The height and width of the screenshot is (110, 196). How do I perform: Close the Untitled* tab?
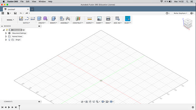coord(28,9)
